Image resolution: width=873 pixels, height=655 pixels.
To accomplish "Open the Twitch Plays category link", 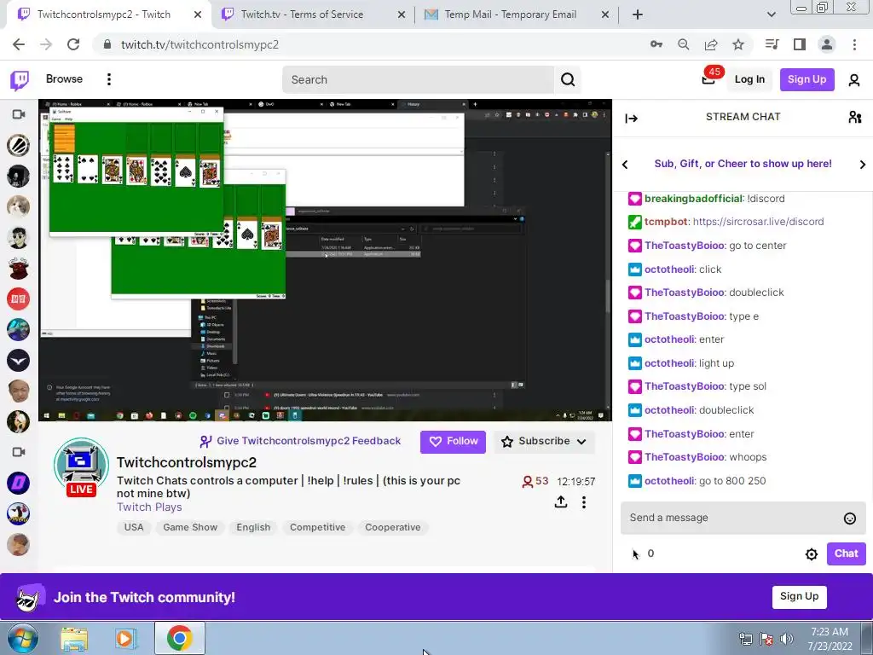I will pos(149,507).
